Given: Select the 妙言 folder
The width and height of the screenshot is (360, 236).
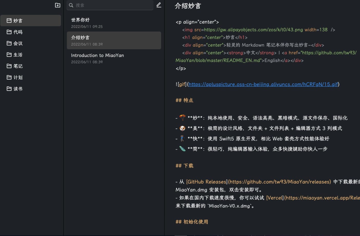Looking at the screenshot, I should [31, 21].
